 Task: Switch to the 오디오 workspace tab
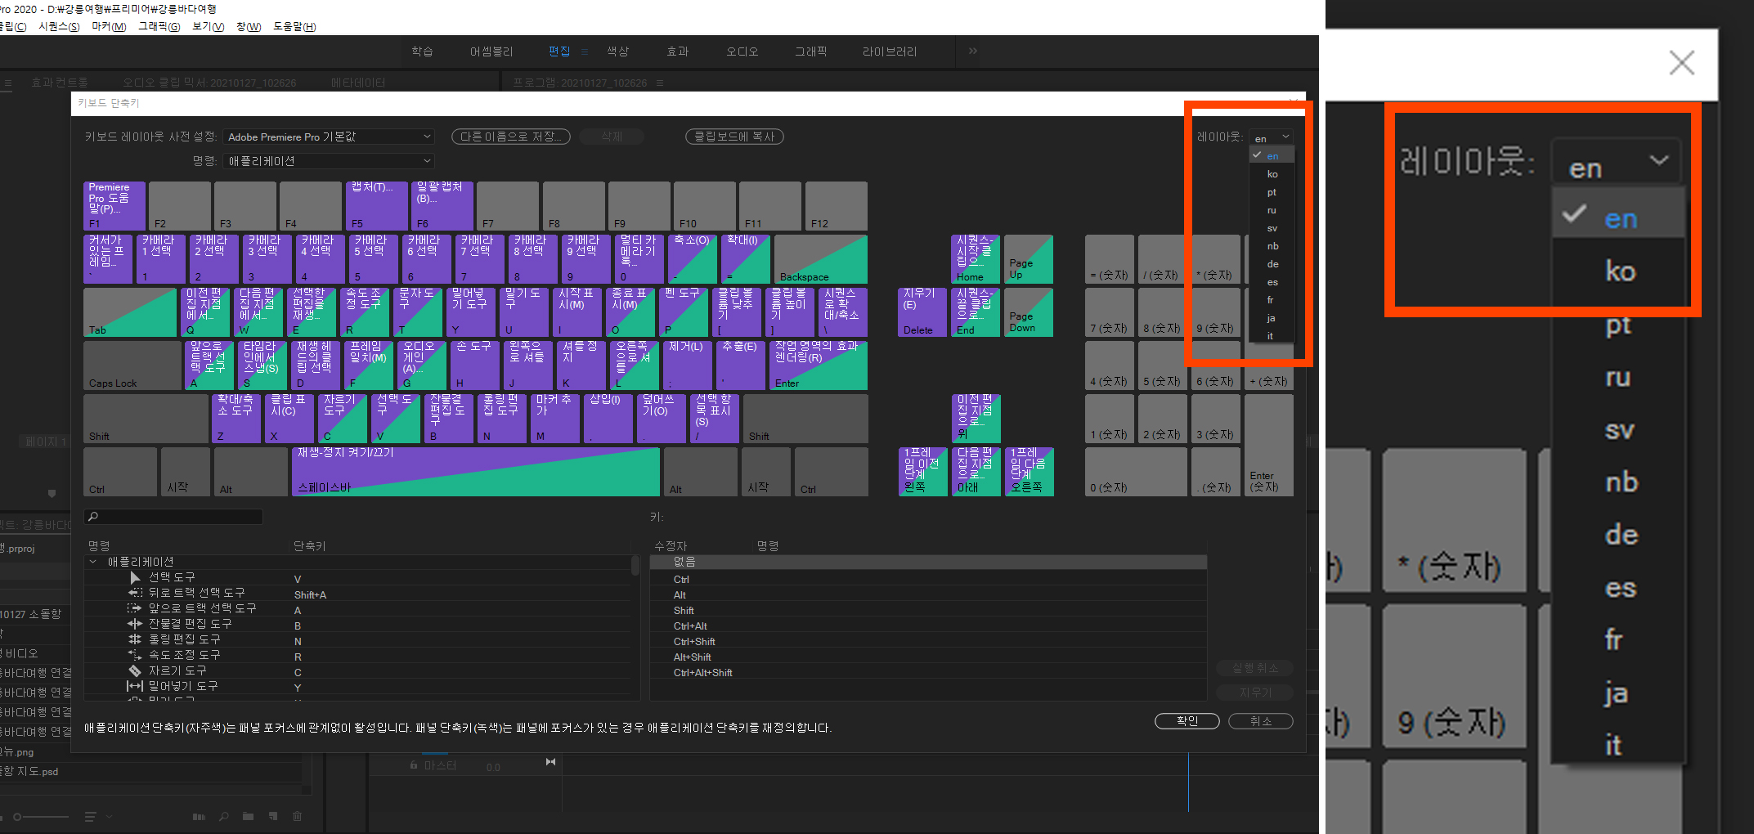[x=742, y=52]
